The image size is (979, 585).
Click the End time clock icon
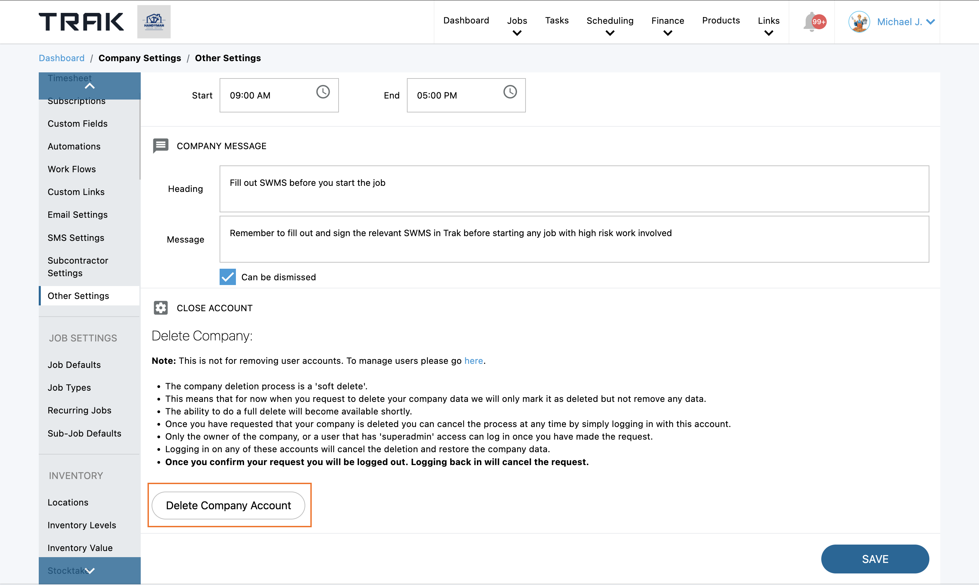(510, 92)
